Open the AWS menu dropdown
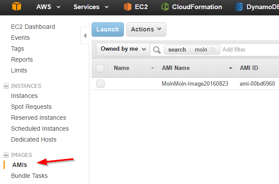This screenshot has width=279, height=184. click(48, 7)
